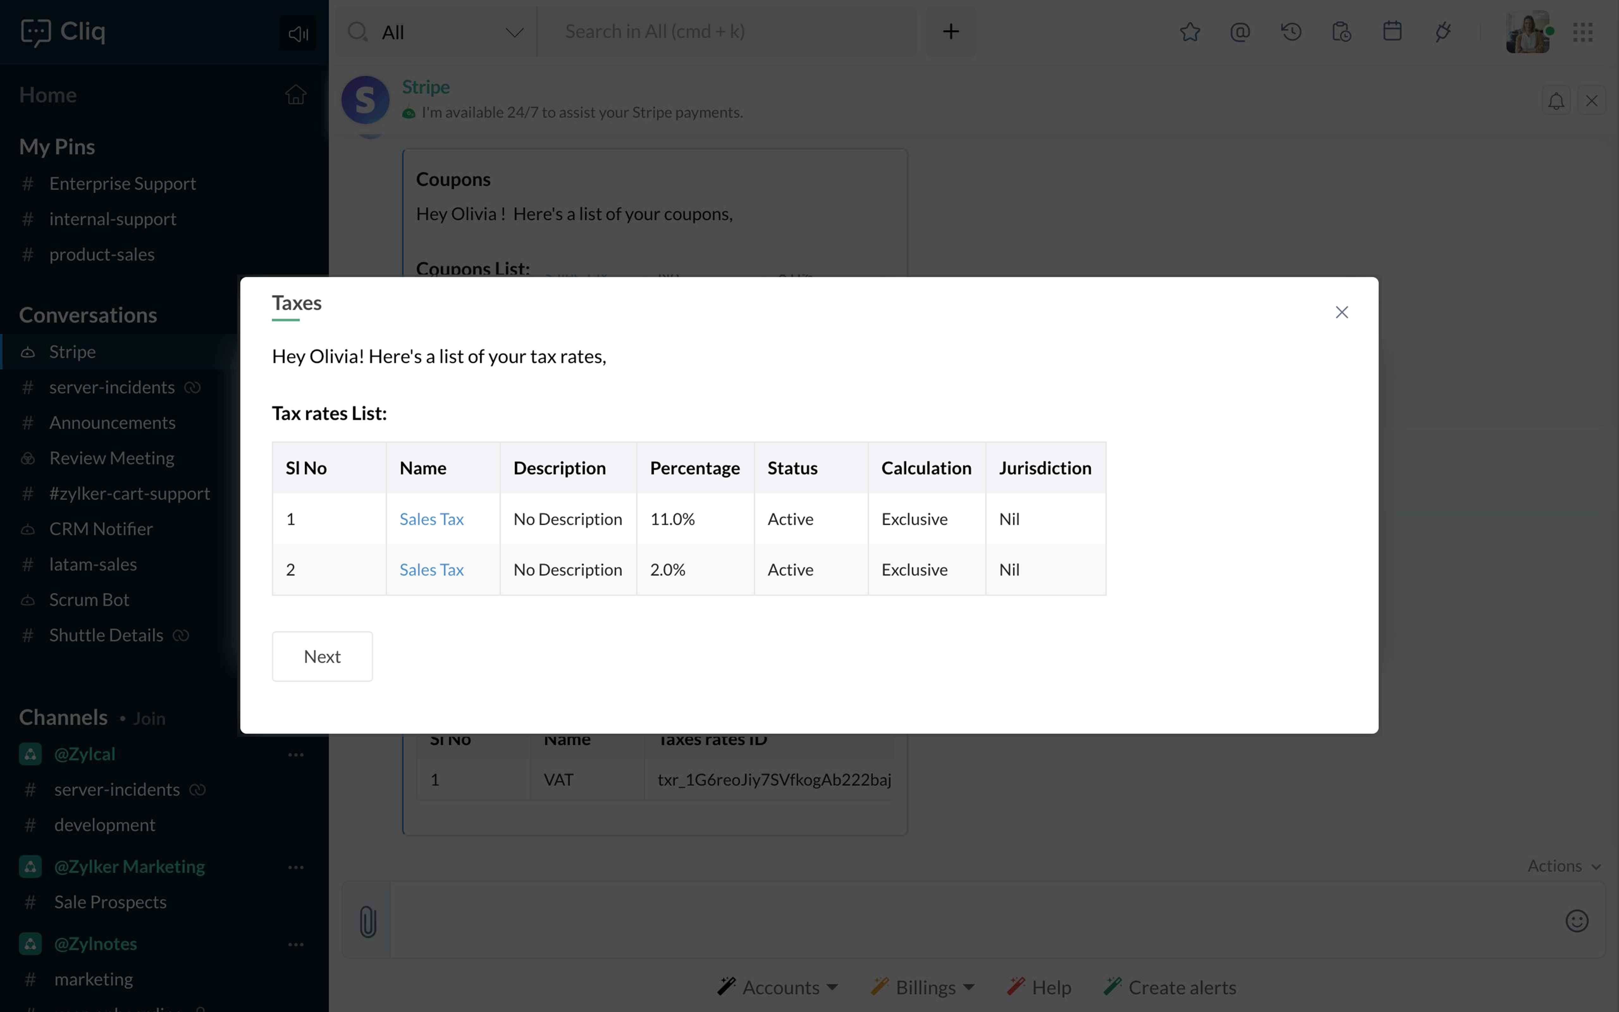Image resolution: width=1619 pixels, height=1012 pixels.
Task: Focus the Search in All field
Action: pyautogui.click(x=727, y=31)
